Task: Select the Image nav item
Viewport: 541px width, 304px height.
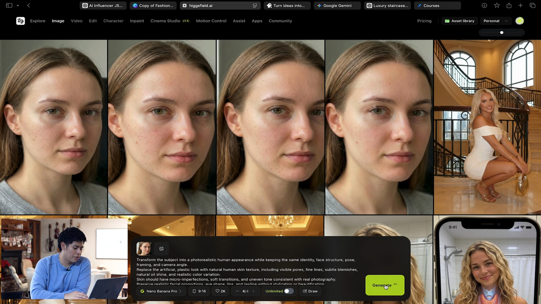Action: coord(58,21)
